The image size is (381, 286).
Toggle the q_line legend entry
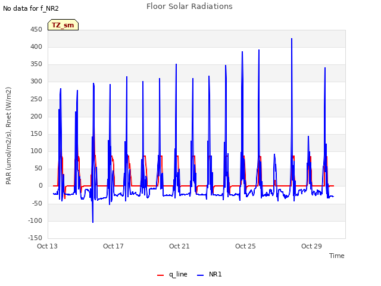[x=172, y=274]
